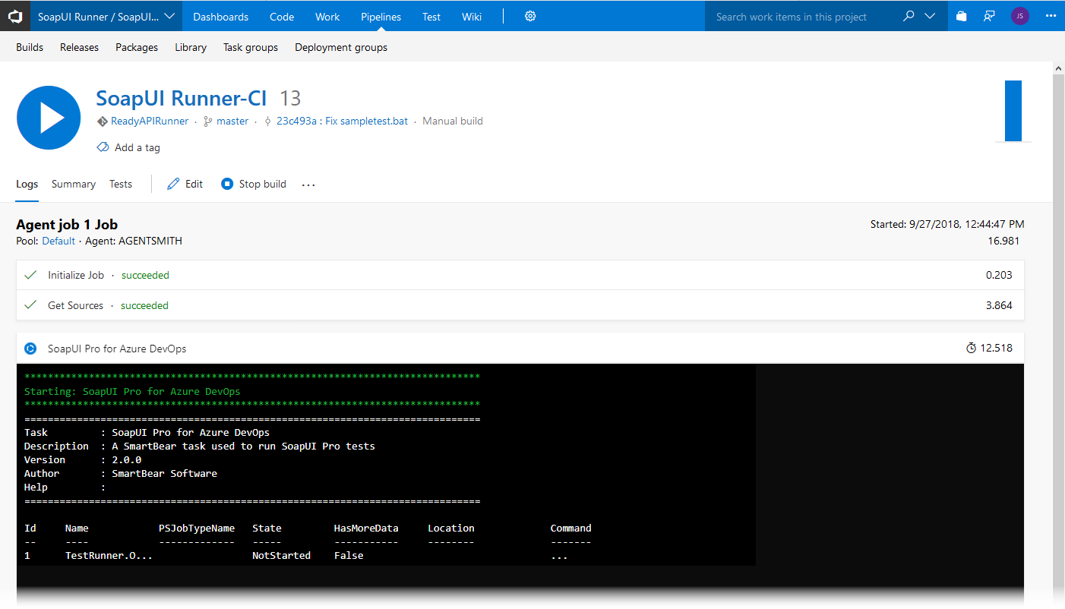Open the marketplace shopping bag icon
The height and width of the screenshot is (609, 1065).
961,16
